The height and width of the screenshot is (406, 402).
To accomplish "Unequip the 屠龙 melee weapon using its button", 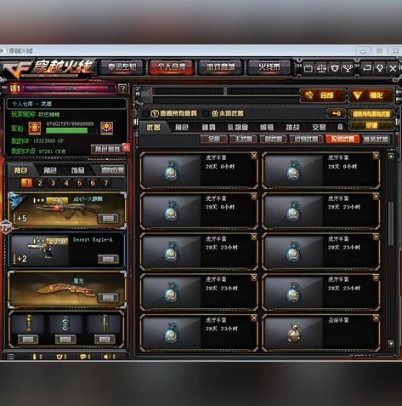I will (108, 298).
